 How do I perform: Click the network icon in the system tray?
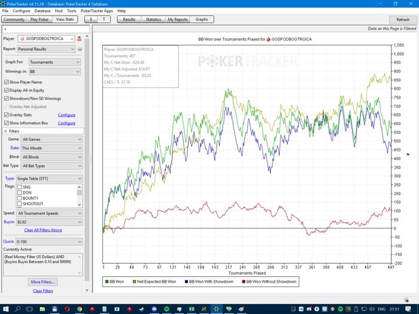tap(364, 309)
